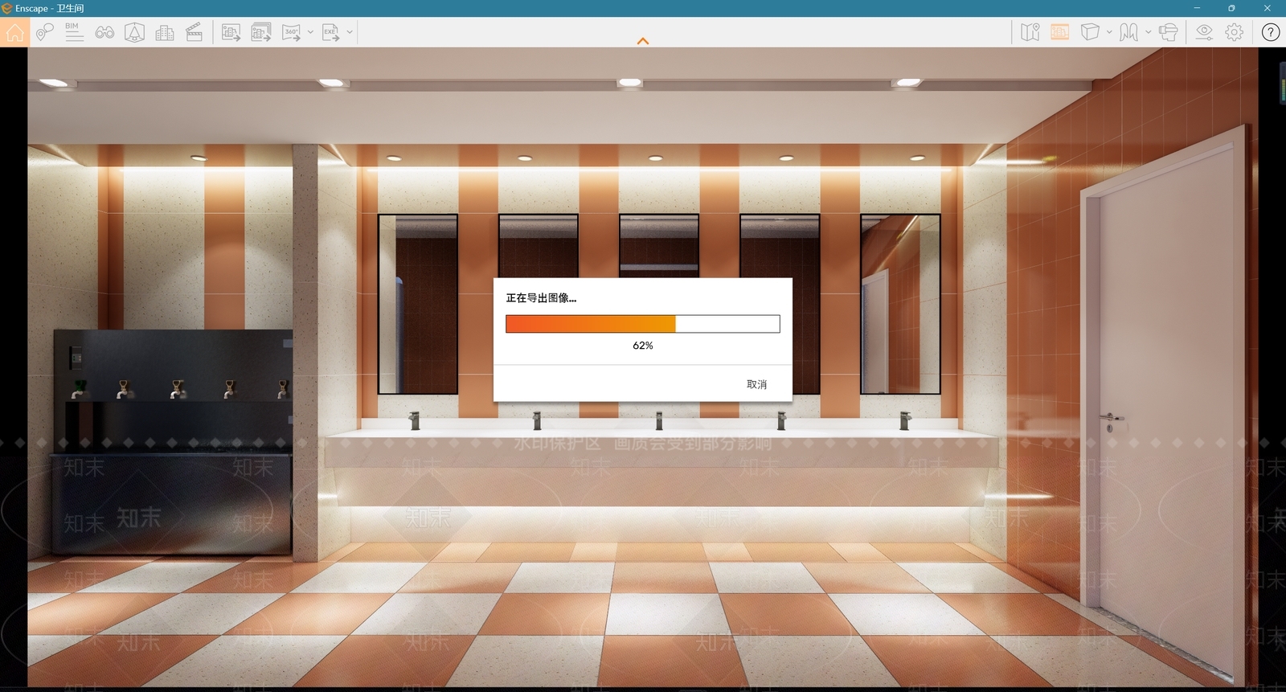This screenshot has height=692, width=1286.
Task: Expand the 360° panorama export dropdown arrow
Action: pos(310,32)
